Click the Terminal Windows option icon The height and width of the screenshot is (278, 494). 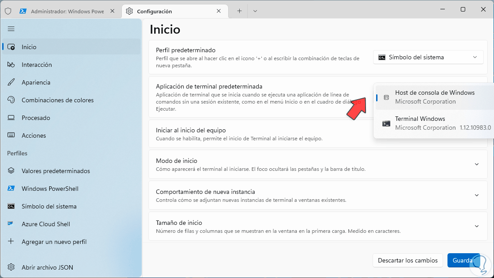[x=386, y=124]
